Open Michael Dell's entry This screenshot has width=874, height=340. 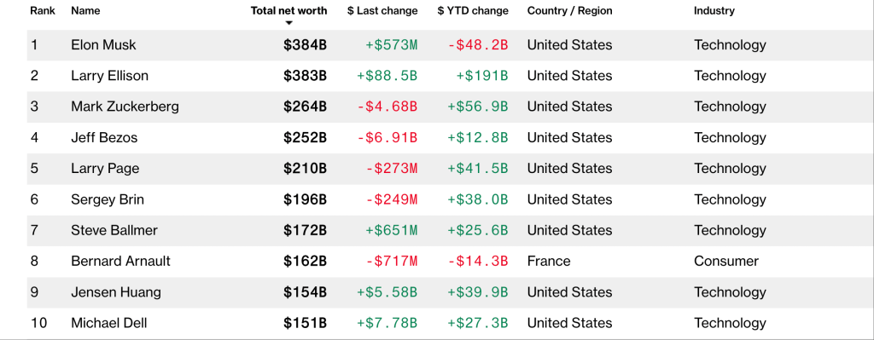[109, 323]
